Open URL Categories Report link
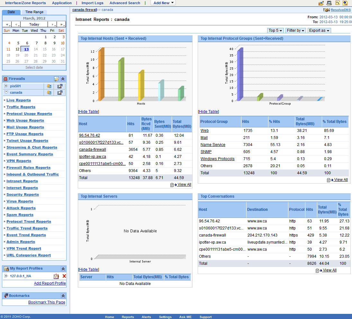 point(29,255)
